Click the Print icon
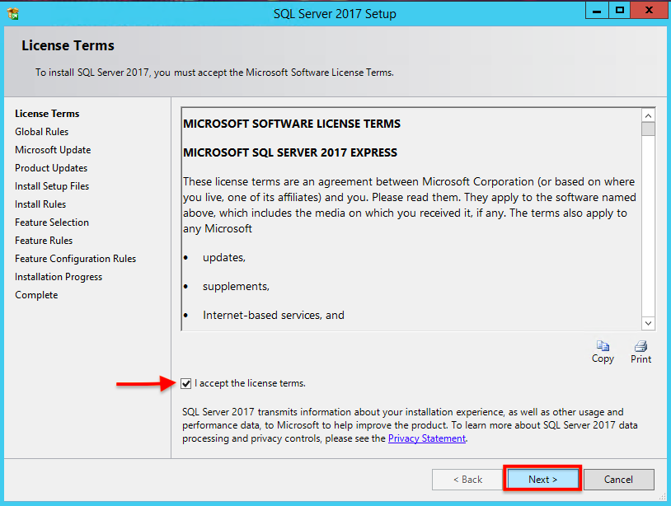This screenshot has height=506, width=671. (x=640, y=345)
